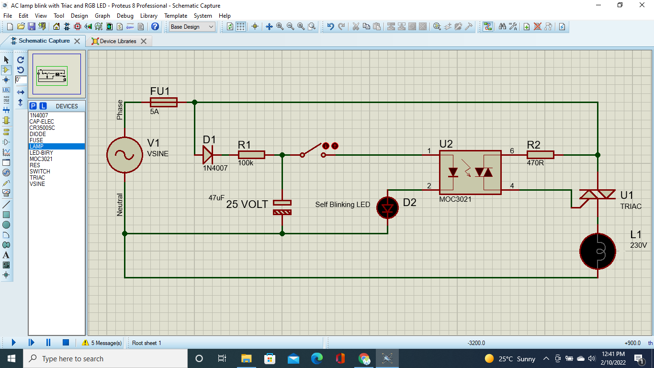Open the Design menu
Image resolution: width=654 pixels, height=368 pixels.
pos(79,15)
